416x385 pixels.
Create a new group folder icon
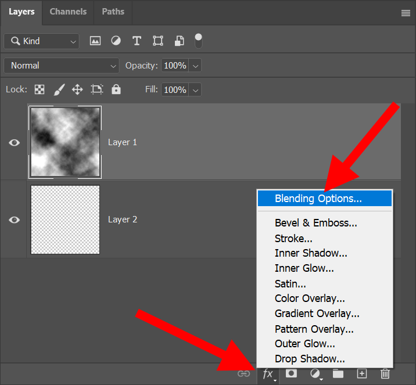point(338,373)
